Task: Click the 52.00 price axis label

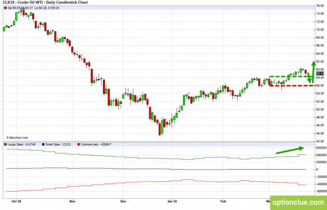Action: coord(320,101)
